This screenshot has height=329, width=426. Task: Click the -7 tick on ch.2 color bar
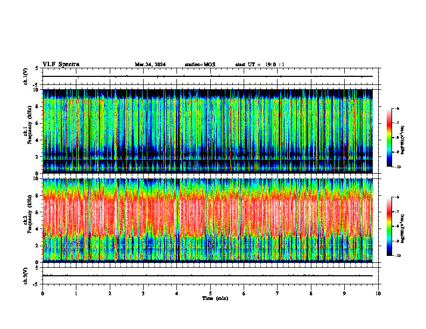(x=397, y=212)
